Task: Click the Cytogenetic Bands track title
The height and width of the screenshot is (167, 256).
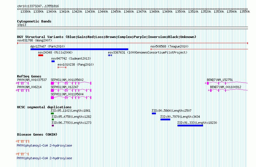Action: (x=34, y=21)
